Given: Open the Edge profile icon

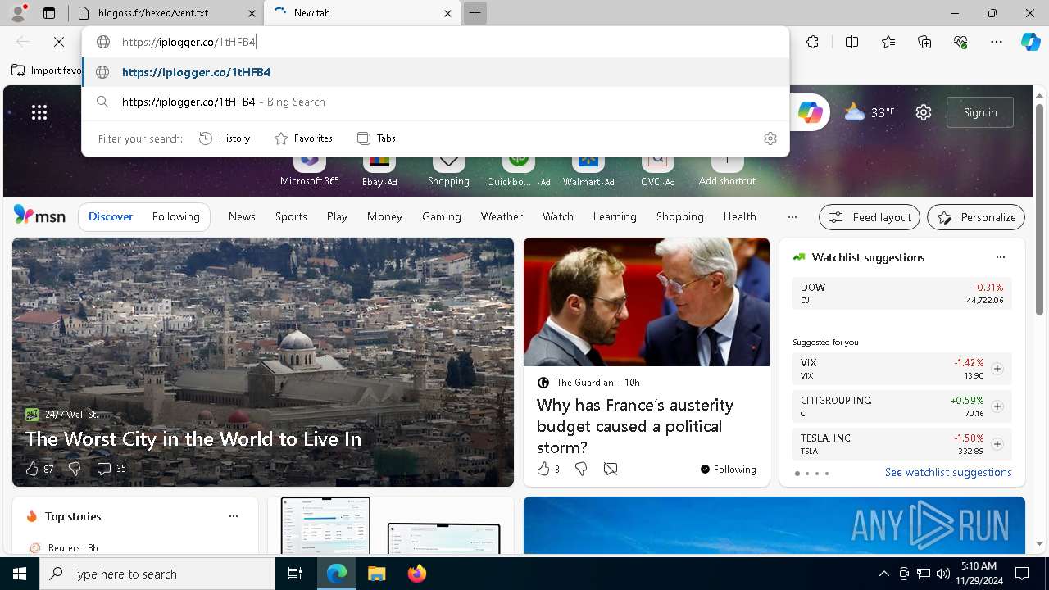Looking at the screenshot, I should pos(18,13).
